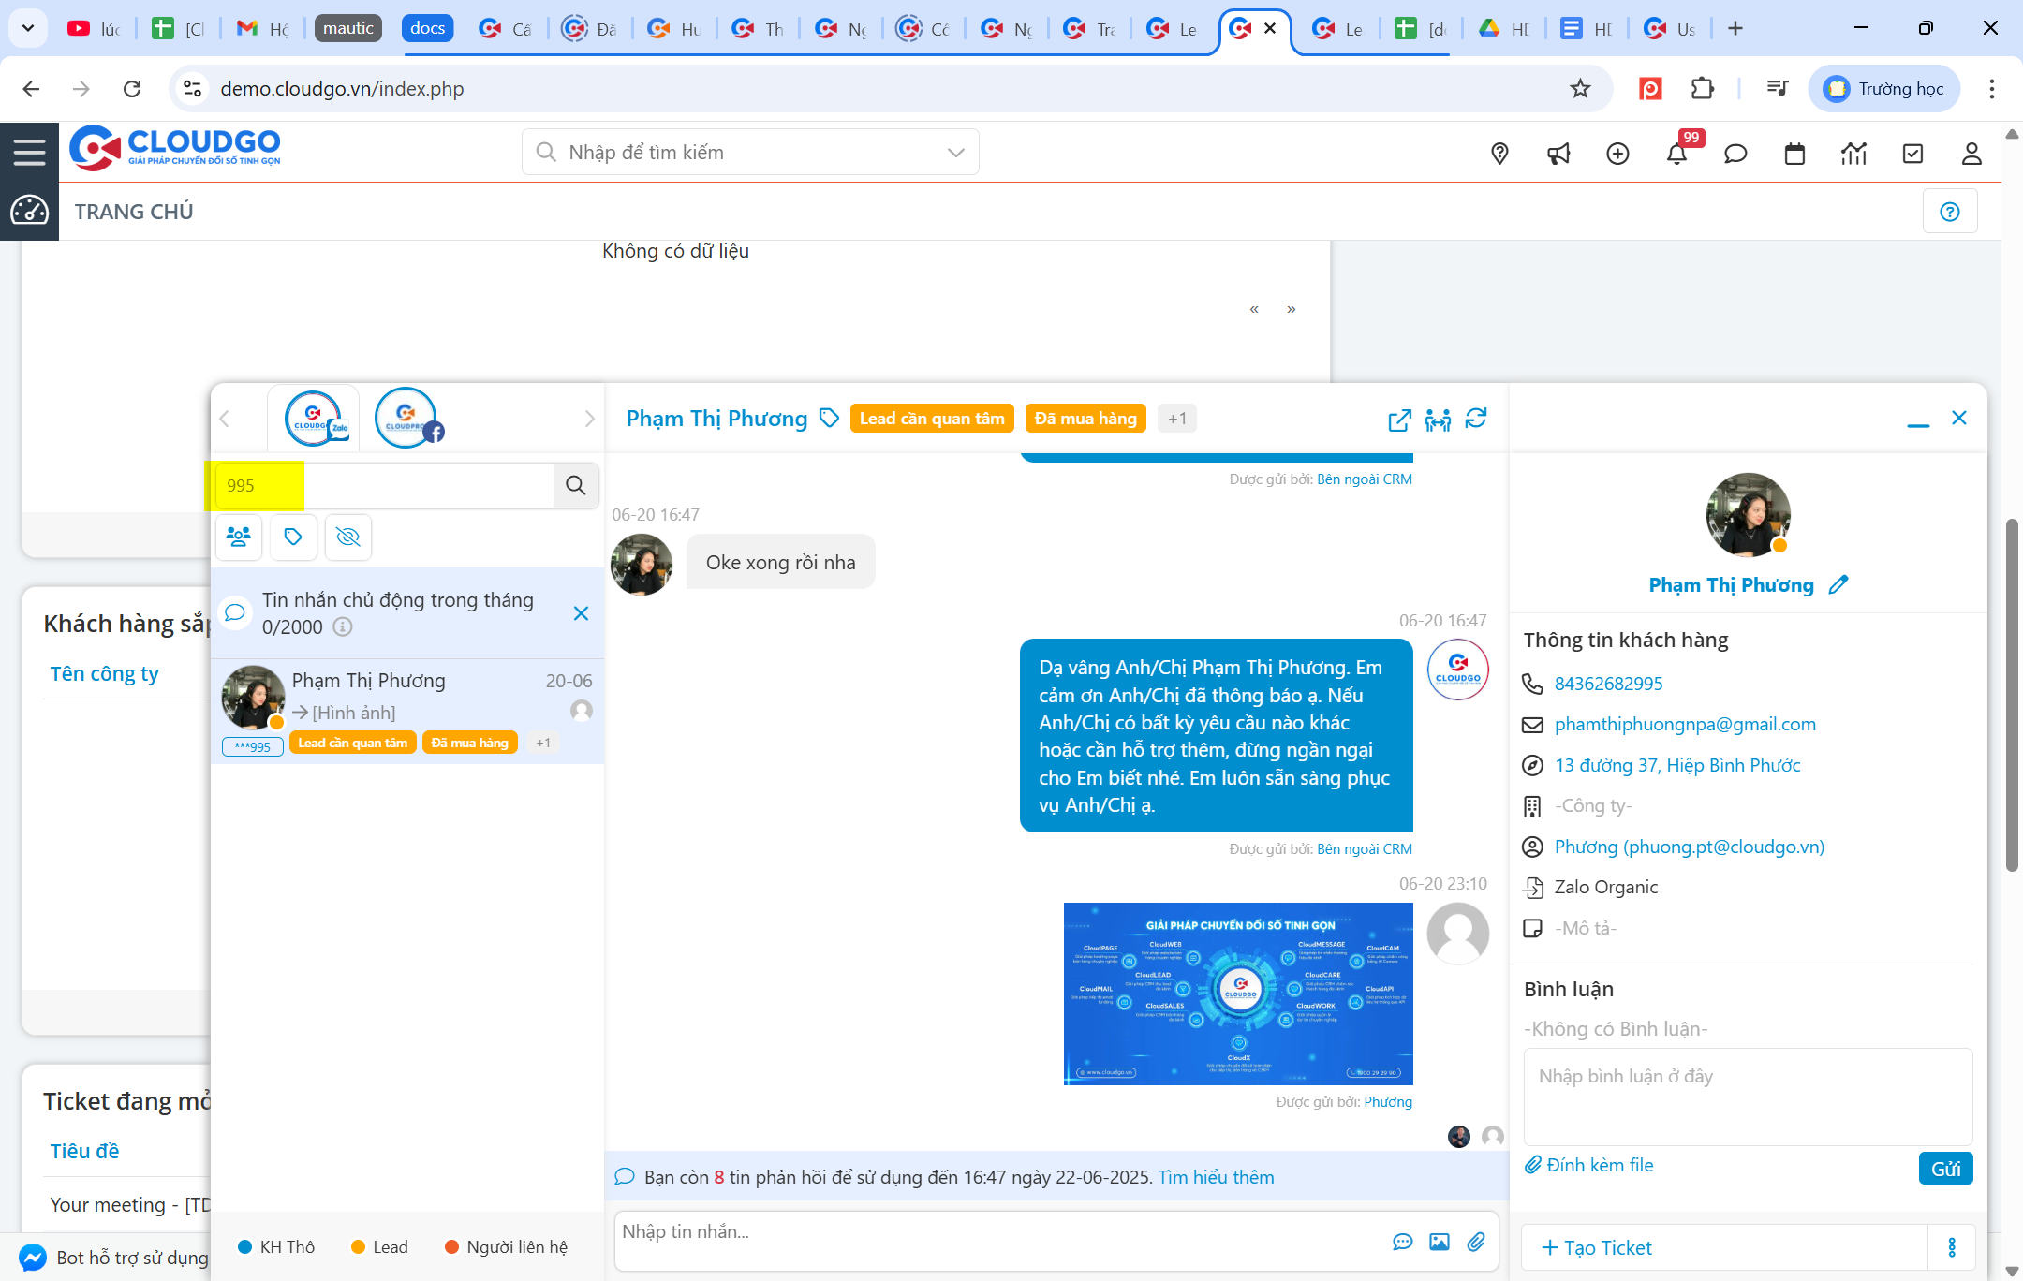Switch to the docs browser tab
This screenshot has width=2023, height=1281.
[427, 28]
